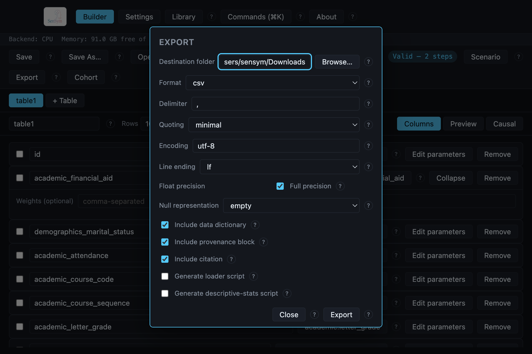Show help for Format option
The width and height of the screenshot is (532, 354).
click(x=368, y=83)
